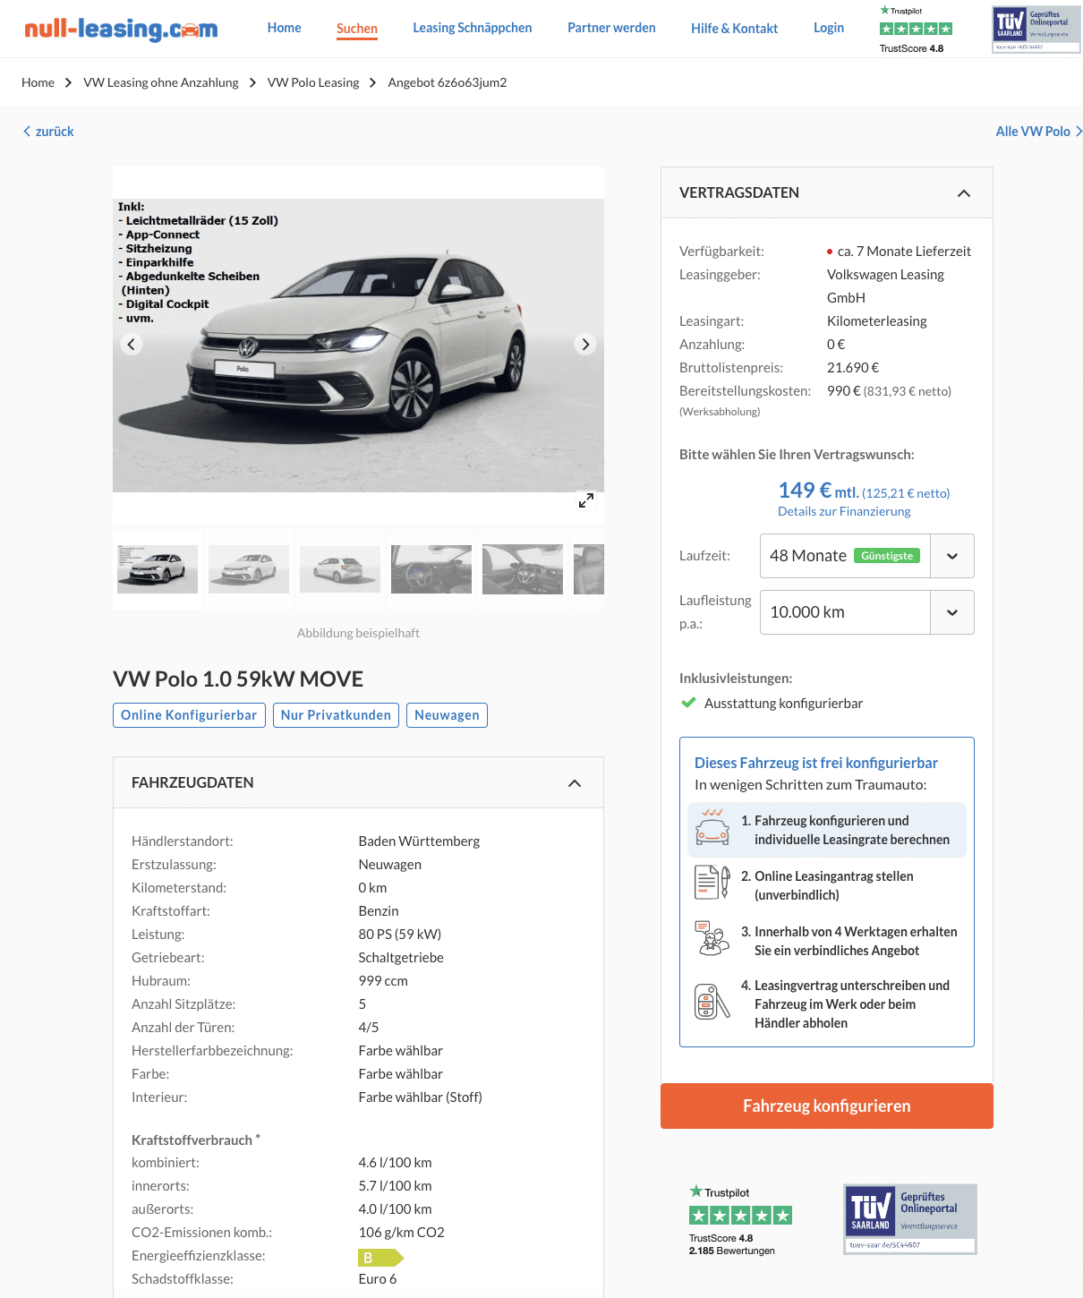Open the Laufleistung 10.000 km dropdown

pyautogui.click(x=866, y=612)
